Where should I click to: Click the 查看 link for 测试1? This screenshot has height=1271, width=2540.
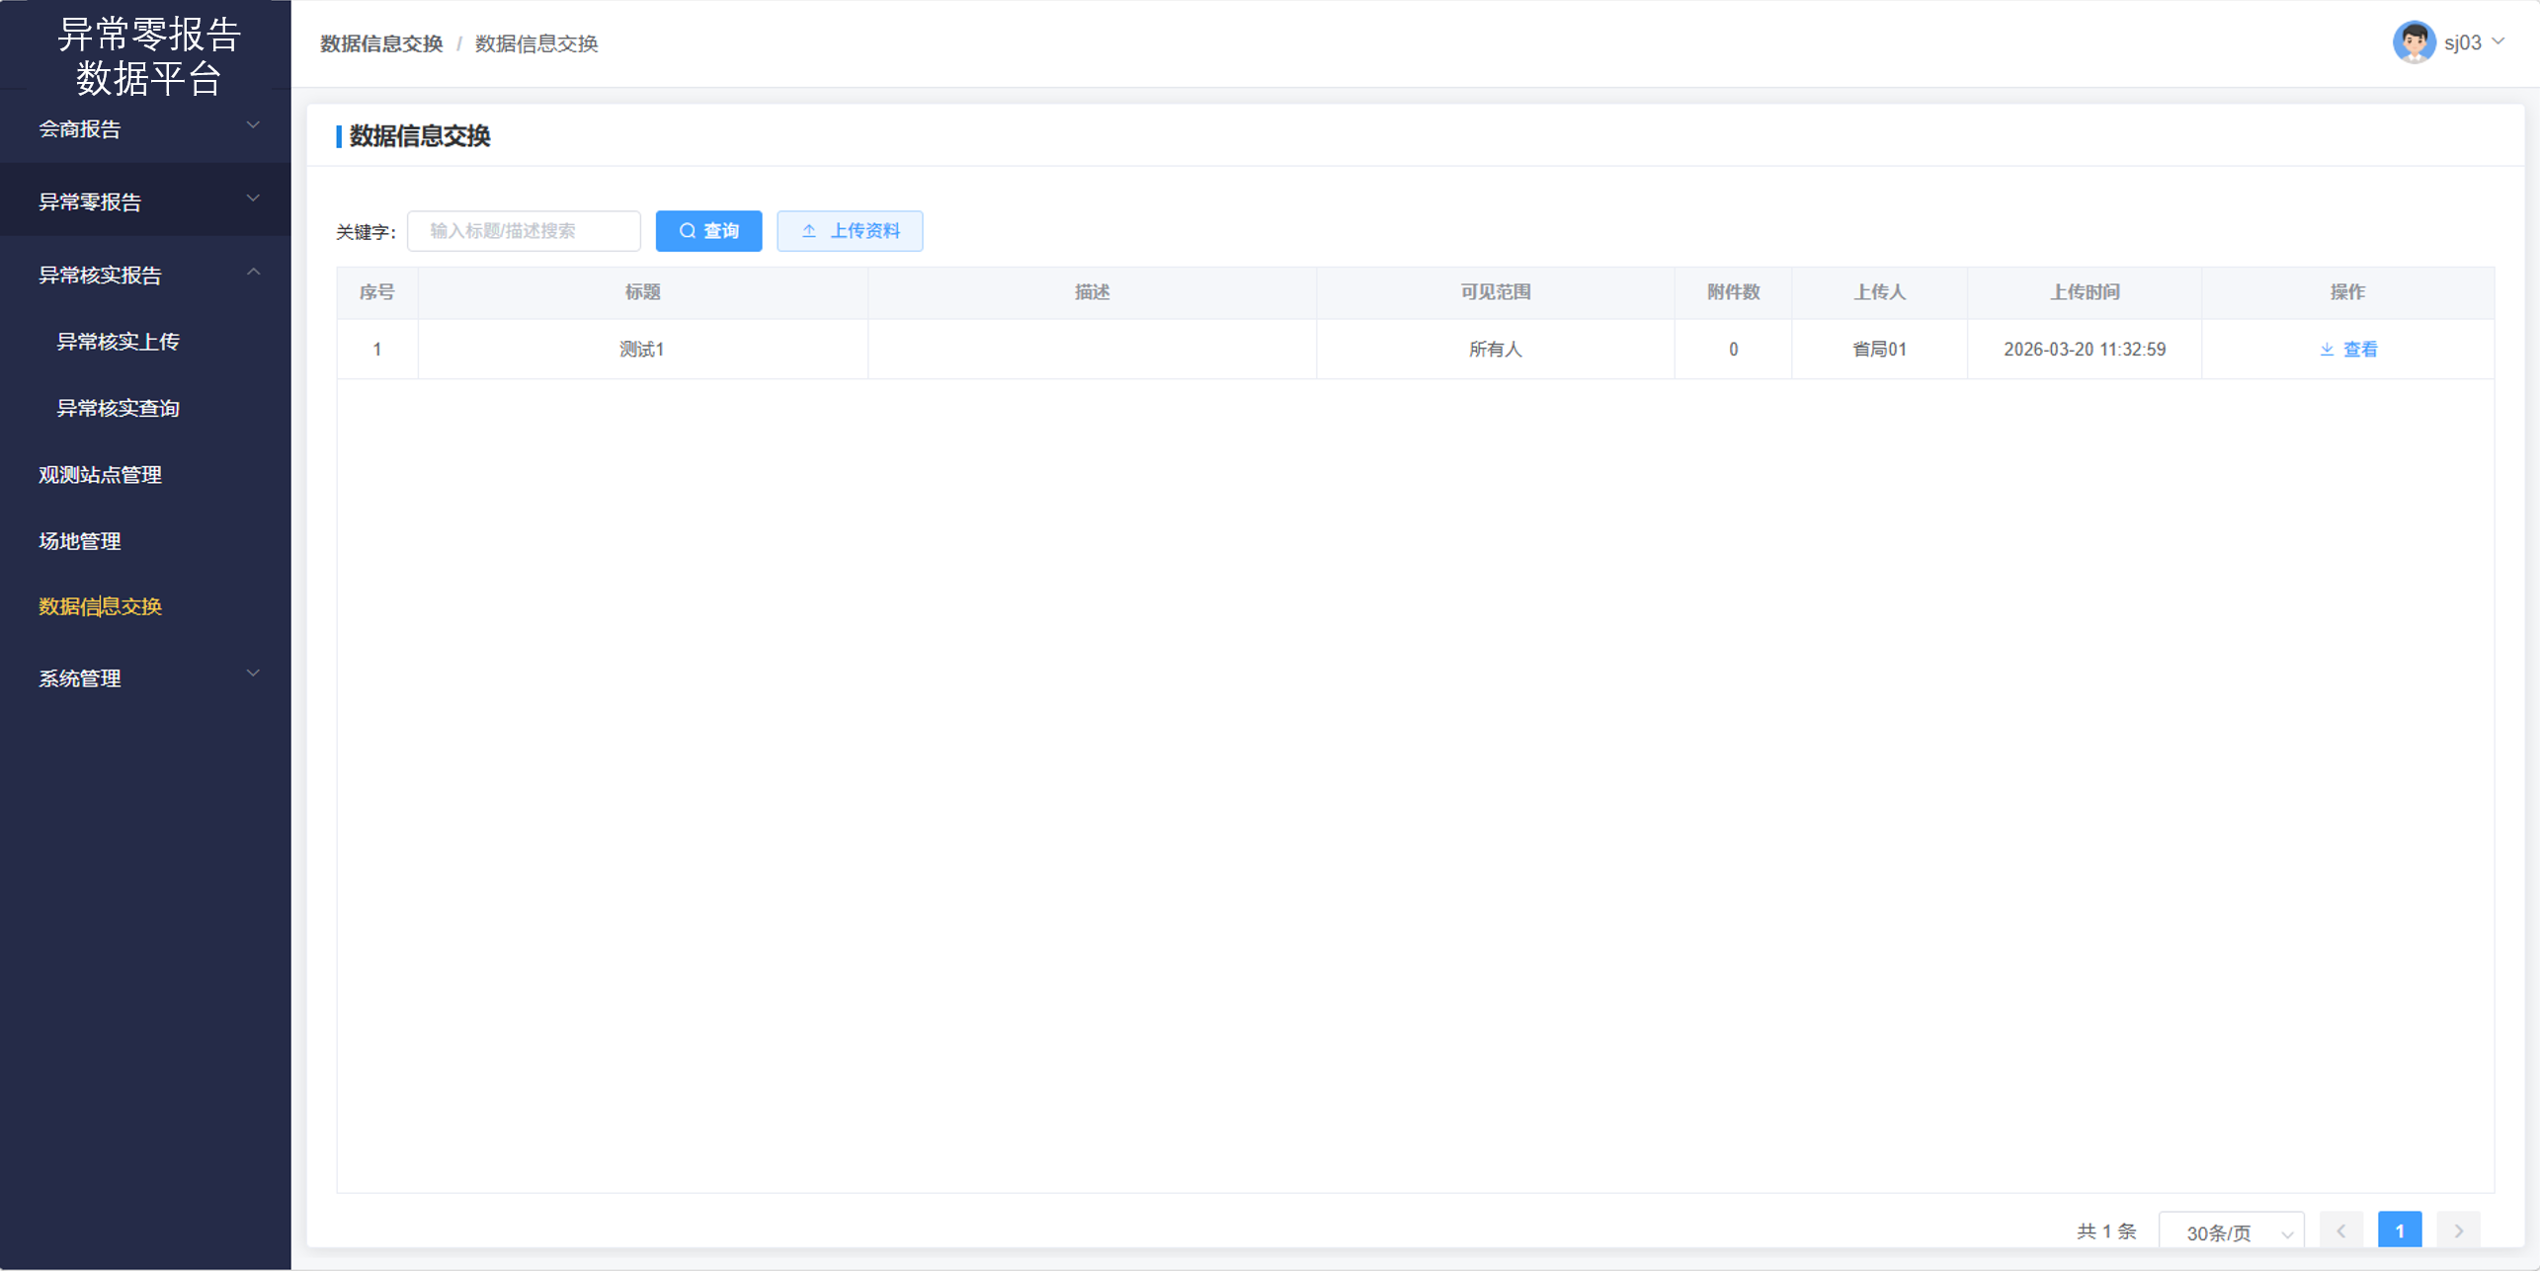coord(2360,350)
